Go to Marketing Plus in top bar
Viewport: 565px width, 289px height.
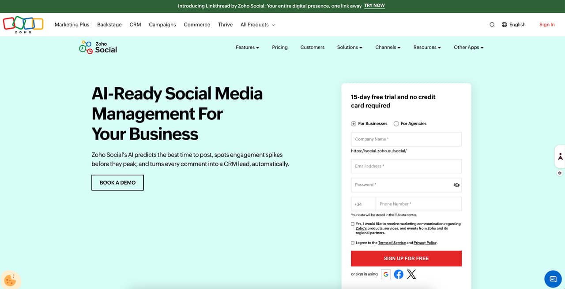coord(72,25)
